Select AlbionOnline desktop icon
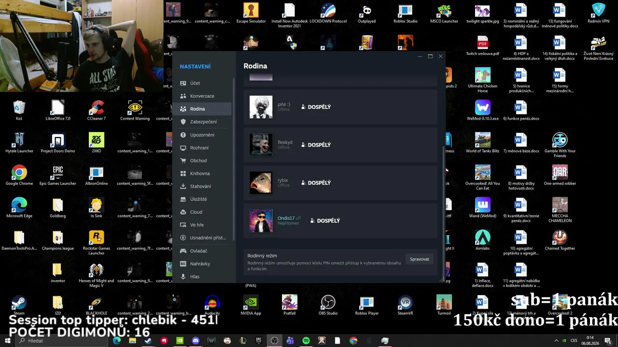Image resolution: width=618 pixels, height=347 pixels. click(97, 175)
